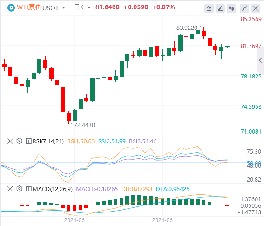Click the 71.0081 price axis label
The height and width of the screenshot is (226, 264).
(251, 132)
